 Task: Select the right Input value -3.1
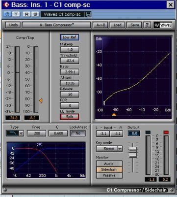tap(117, 133)
